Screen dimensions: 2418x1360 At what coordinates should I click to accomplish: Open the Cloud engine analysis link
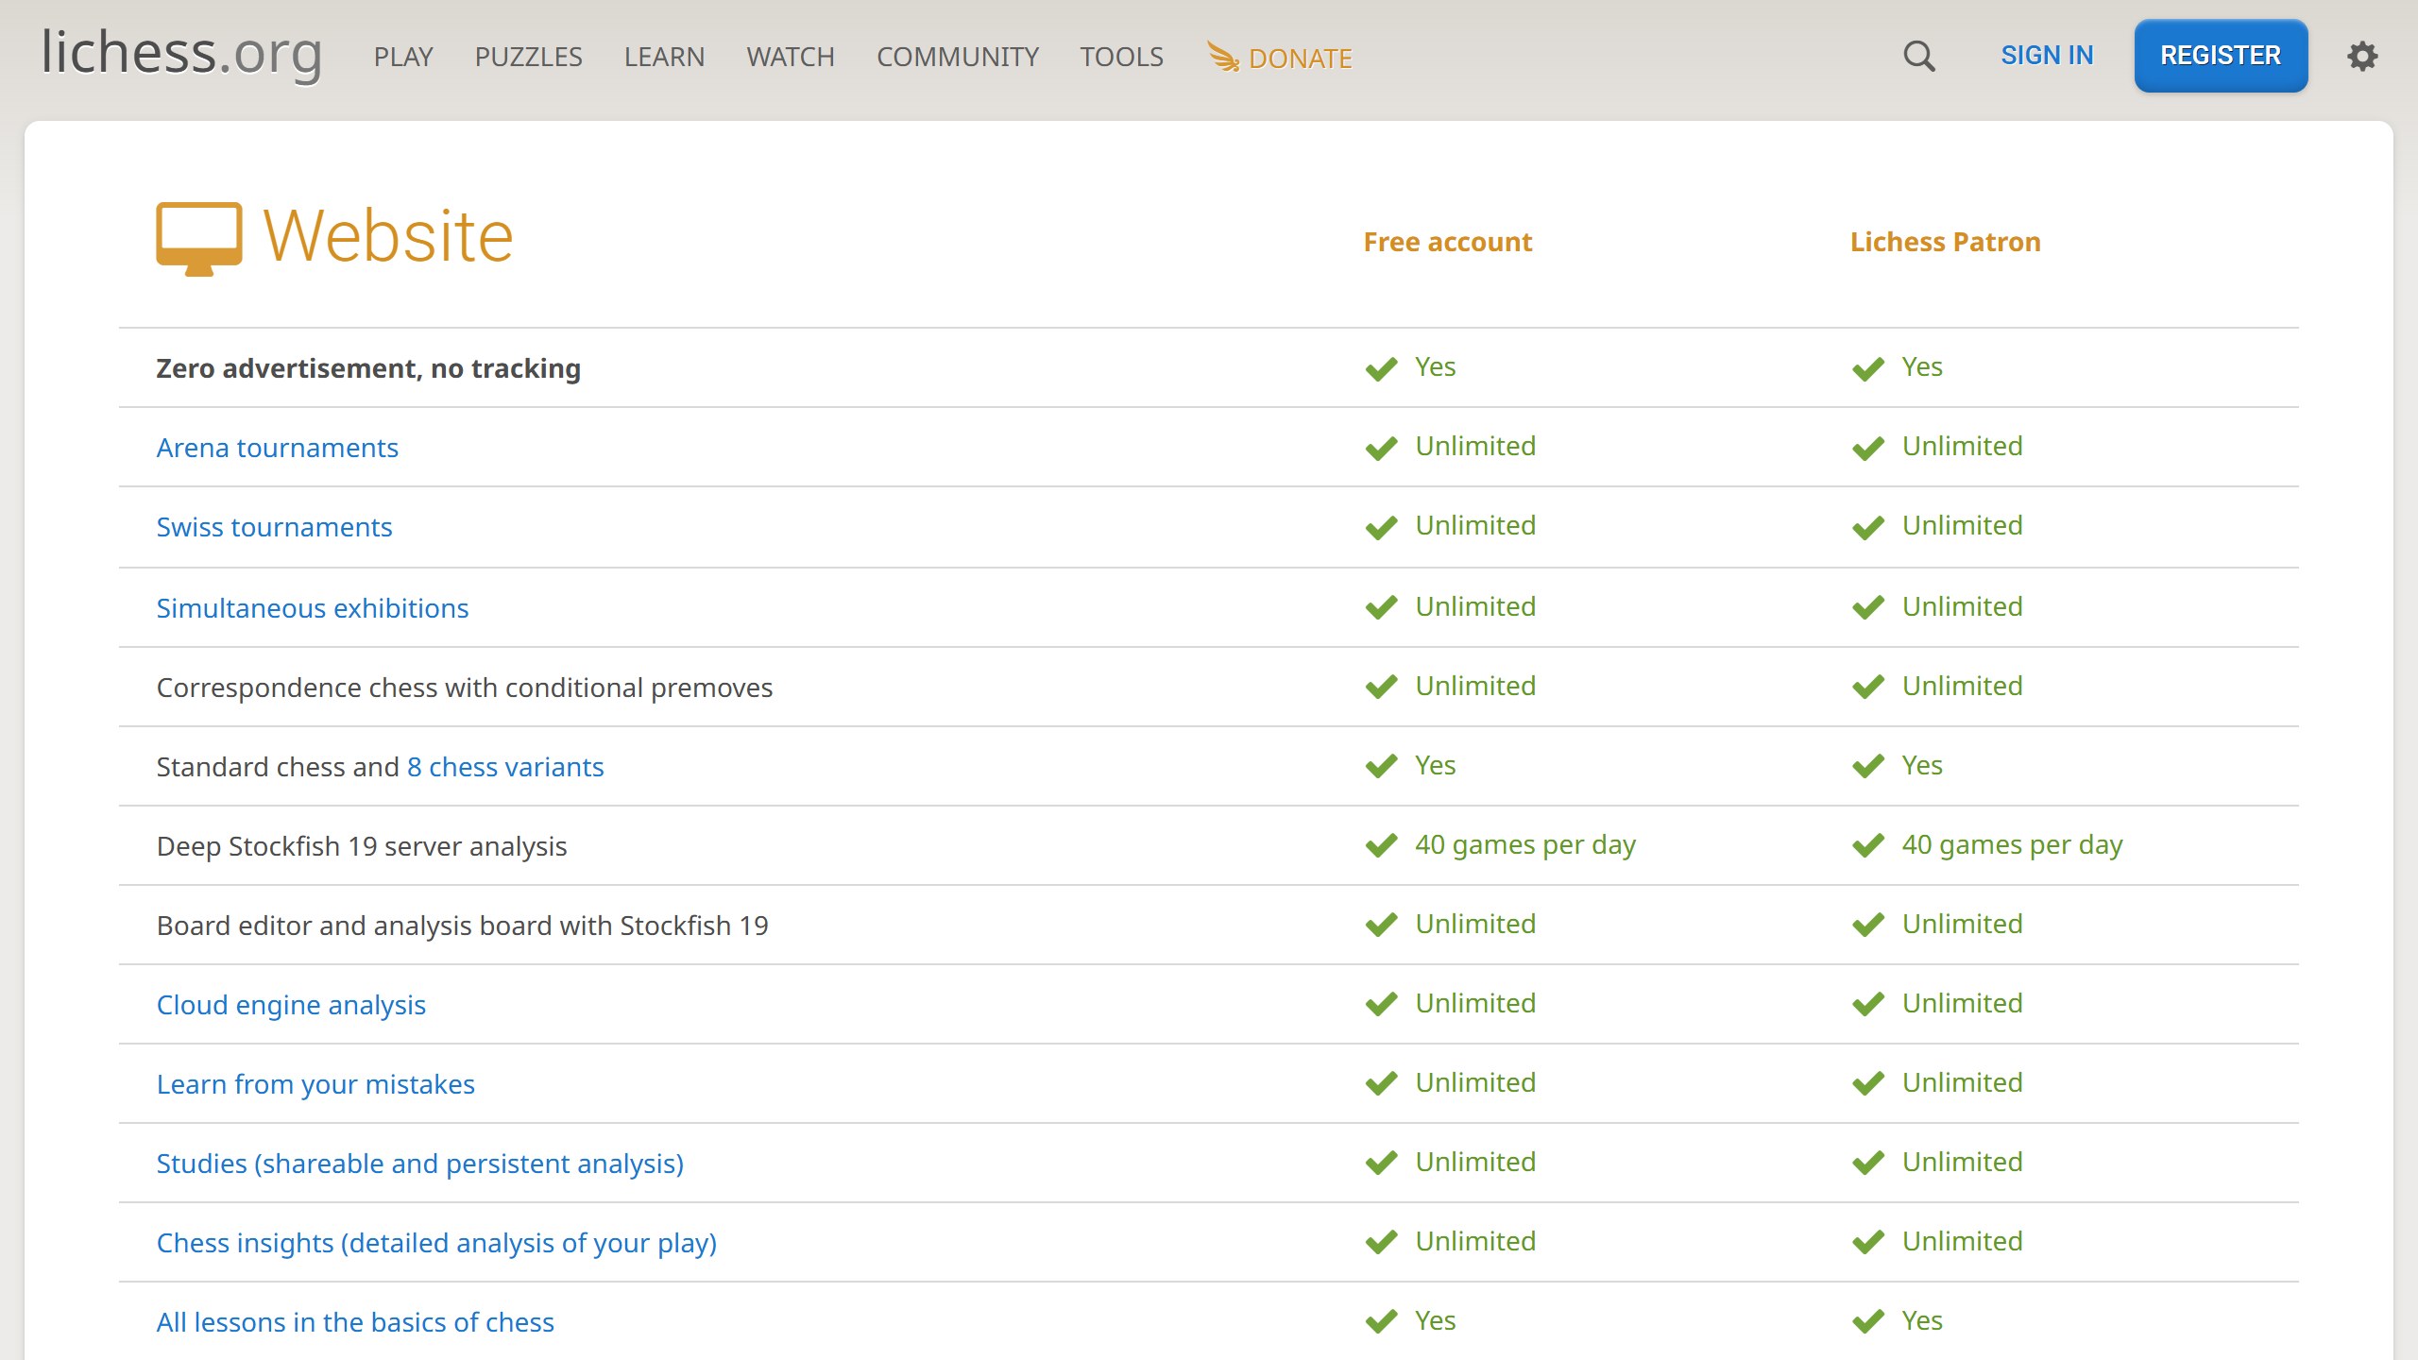pos(291,1005)
